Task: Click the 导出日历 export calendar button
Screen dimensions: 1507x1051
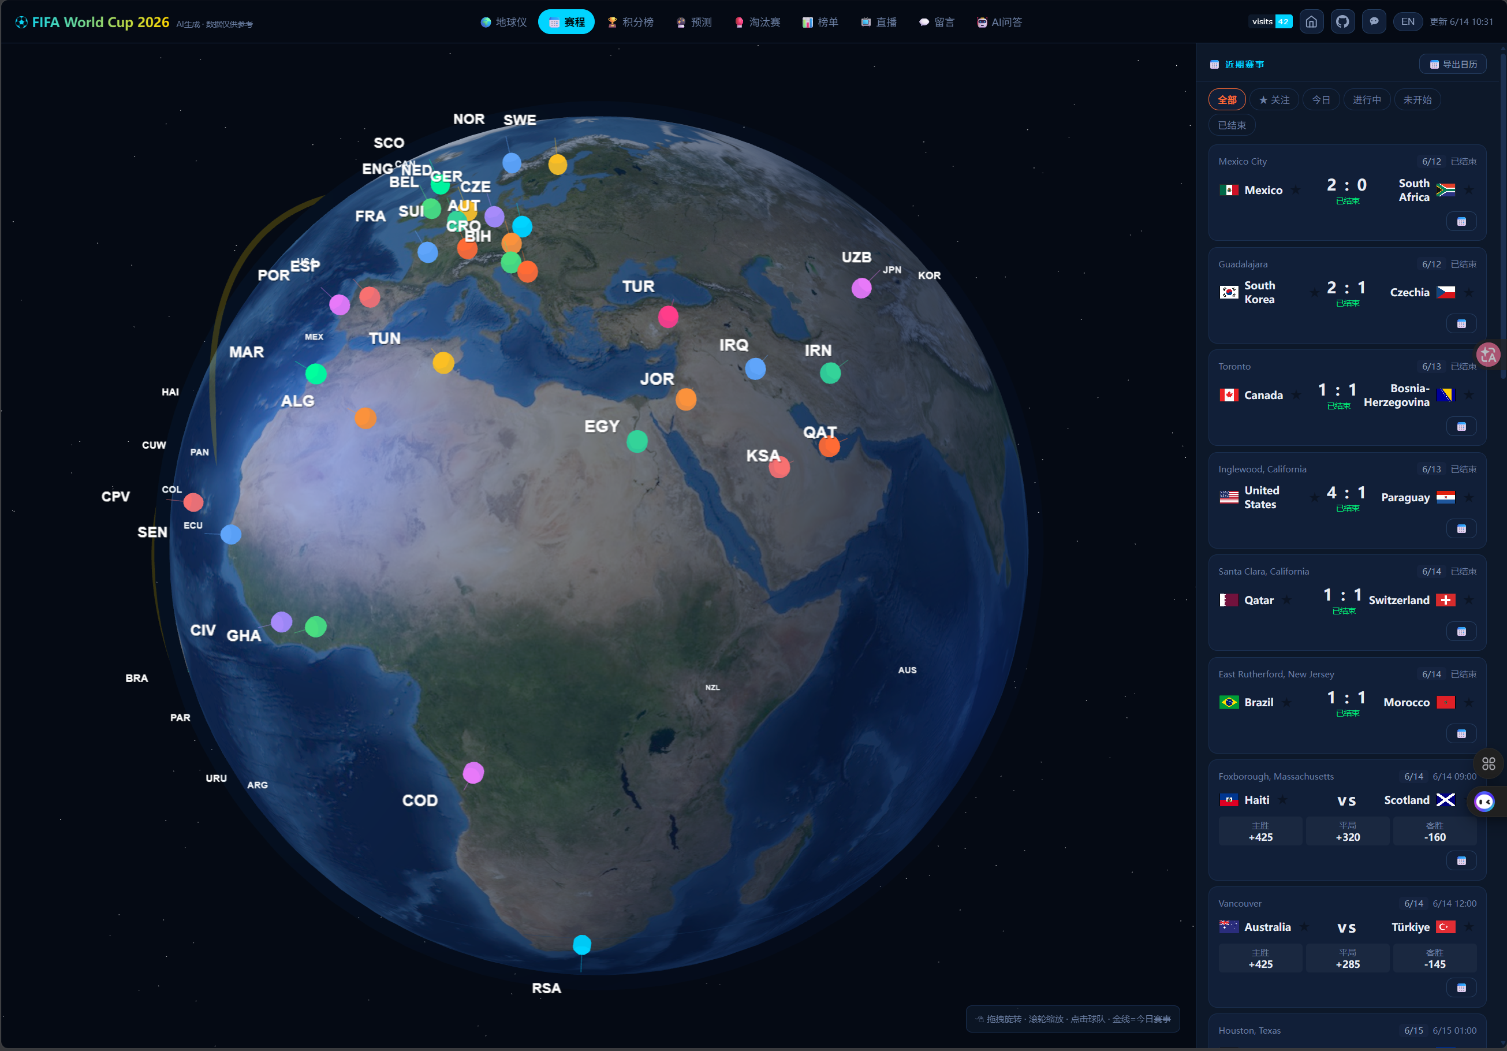Action: [1453, 64]
